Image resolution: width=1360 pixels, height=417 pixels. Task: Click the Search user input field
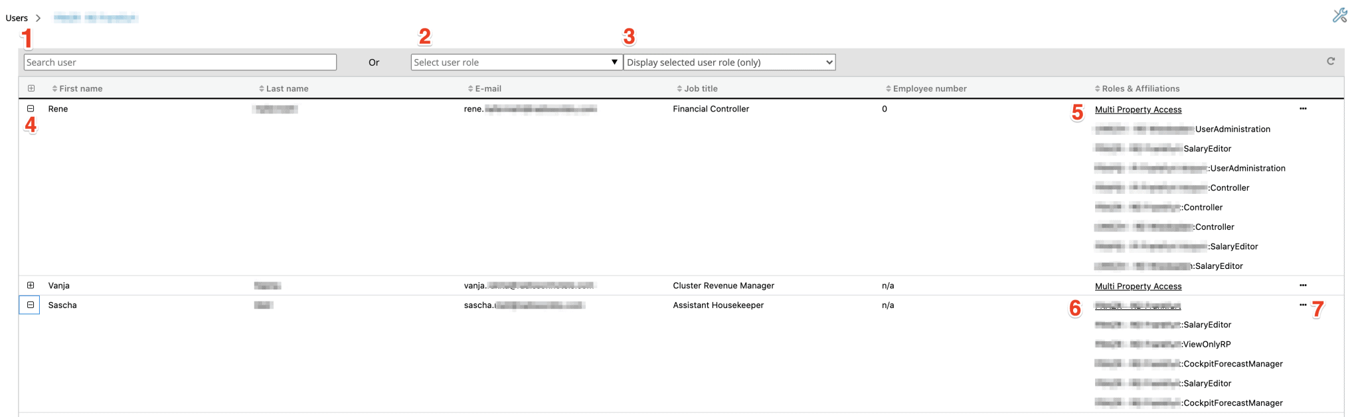[x=180, y=62]
